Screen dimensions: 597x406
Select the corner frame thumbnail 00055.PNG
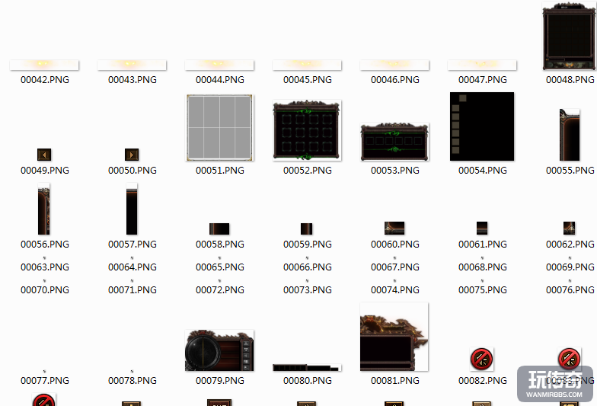[x=570, y=135]
